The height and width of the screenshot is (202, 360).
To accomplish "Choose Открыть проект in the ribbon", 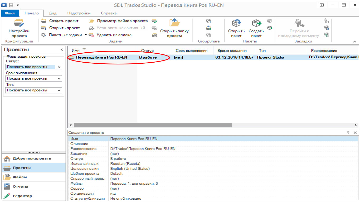I will (60, 28).
